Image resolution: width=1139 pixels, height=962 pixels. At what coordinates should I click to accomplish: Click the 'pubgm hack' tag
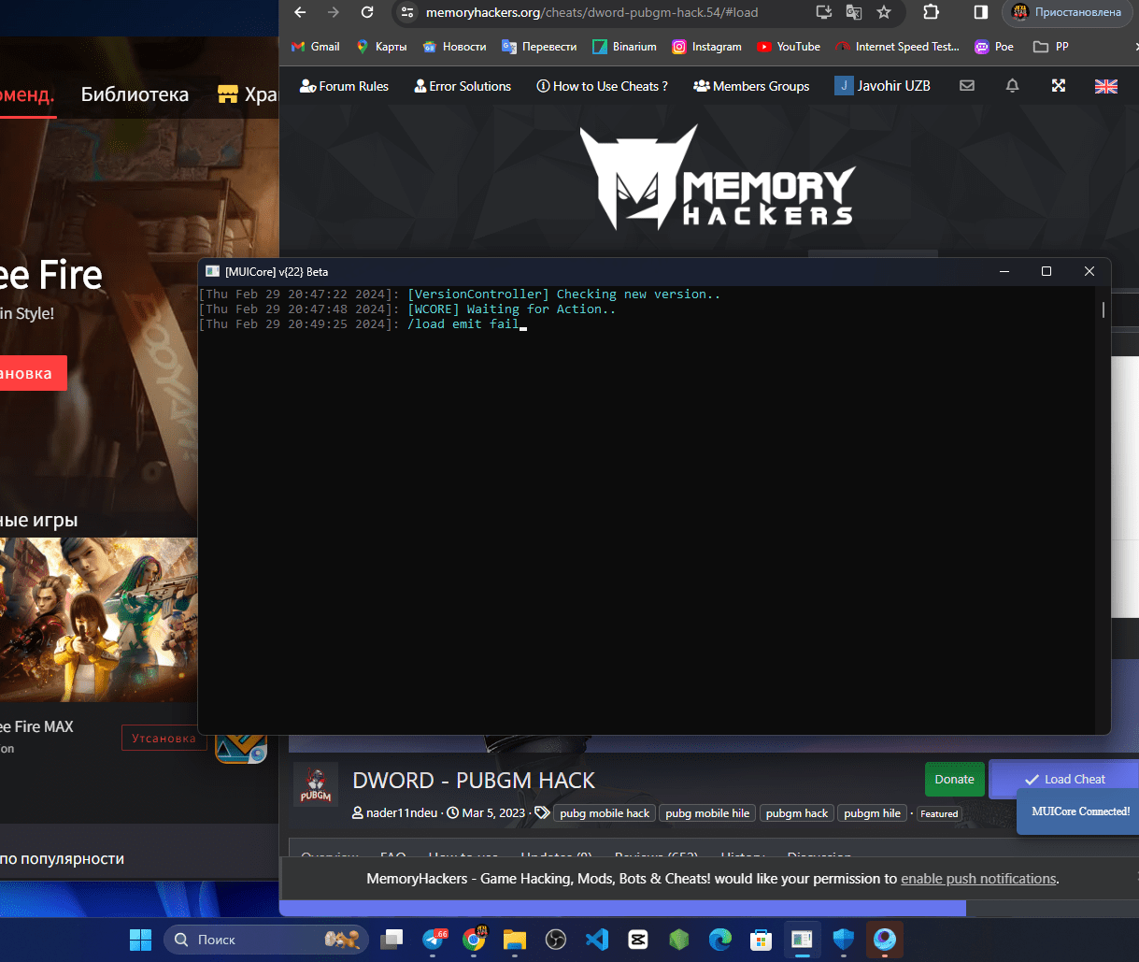point(797,813)
